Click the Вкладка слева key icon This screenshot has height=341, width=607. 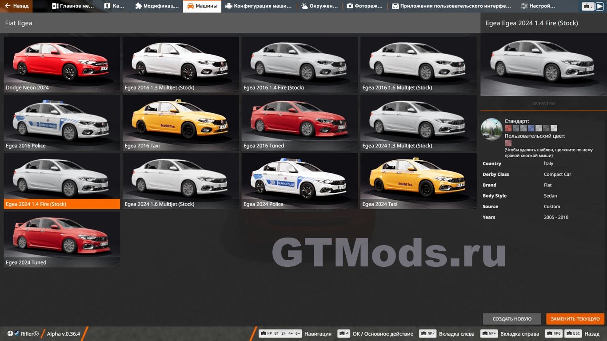tap(427, 333)
